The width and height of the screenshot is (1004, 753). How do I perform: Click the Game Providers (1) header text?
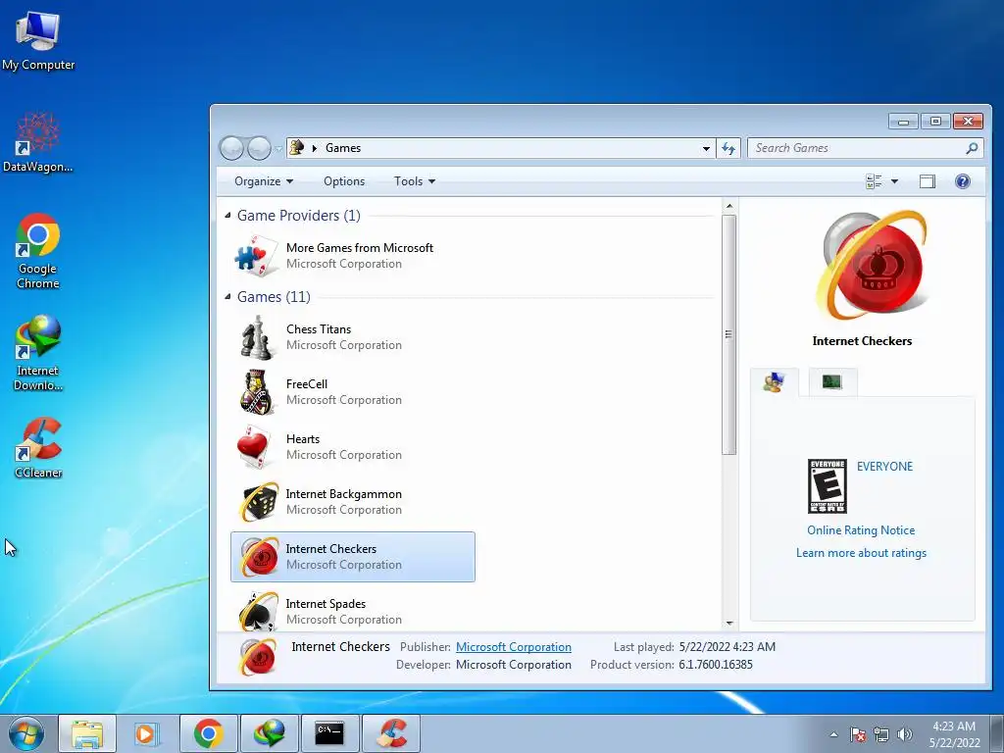[x=298, y=215]
